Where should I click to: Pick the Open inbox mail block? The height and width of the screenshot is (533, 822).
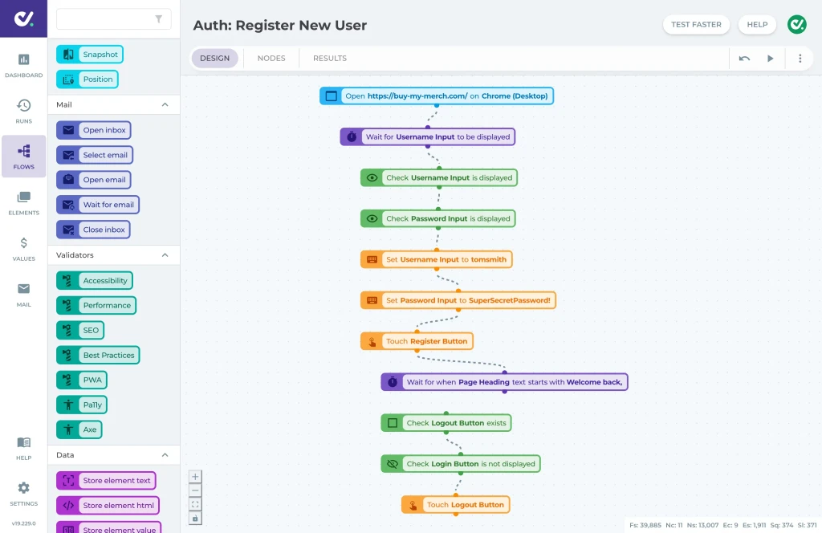94,130
